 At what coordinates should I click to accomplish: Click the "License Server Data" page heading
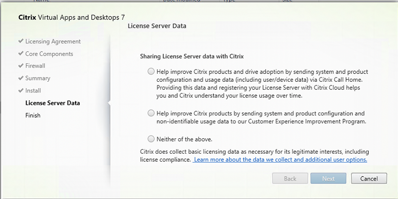point(157,26)
